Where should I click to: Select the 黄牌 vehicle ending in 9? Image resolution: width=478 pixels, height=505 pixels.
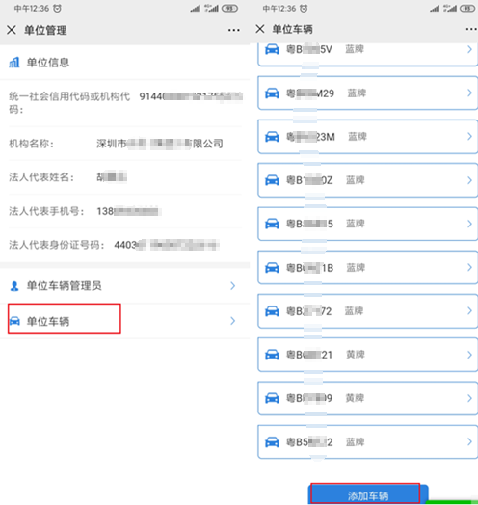click(367, 398)
